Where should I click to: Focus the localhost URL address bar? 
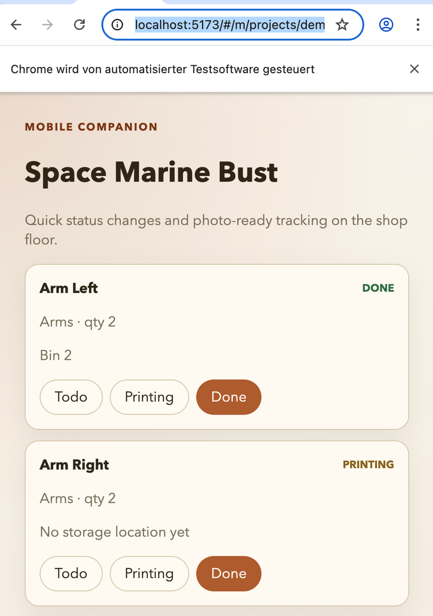[x=229, y=24]
